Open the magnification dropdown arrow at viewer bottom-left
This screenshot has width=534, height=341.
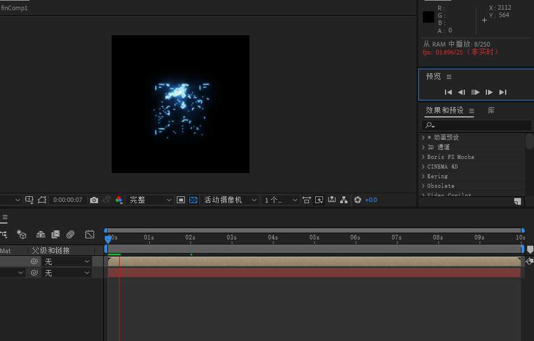[x=18, y=200]
